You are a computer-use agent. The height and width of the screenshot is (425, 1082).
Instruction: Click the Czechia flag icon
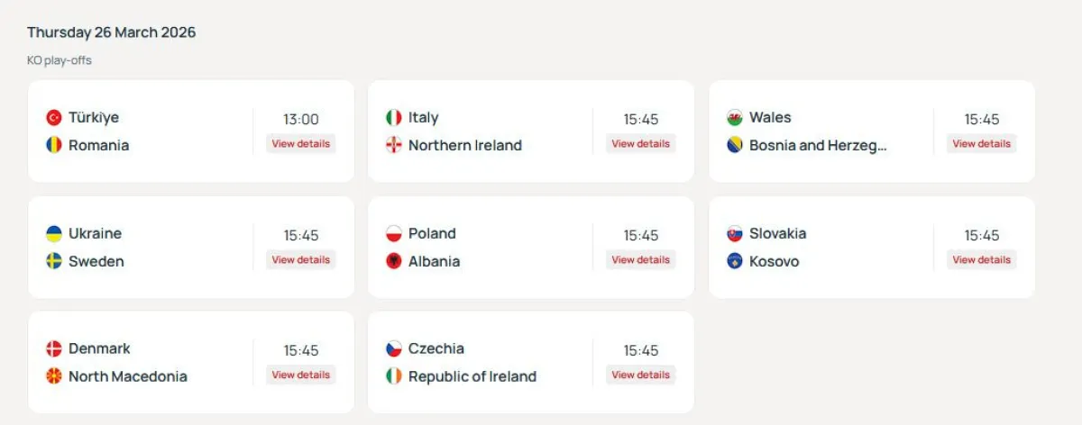[394, 348]
